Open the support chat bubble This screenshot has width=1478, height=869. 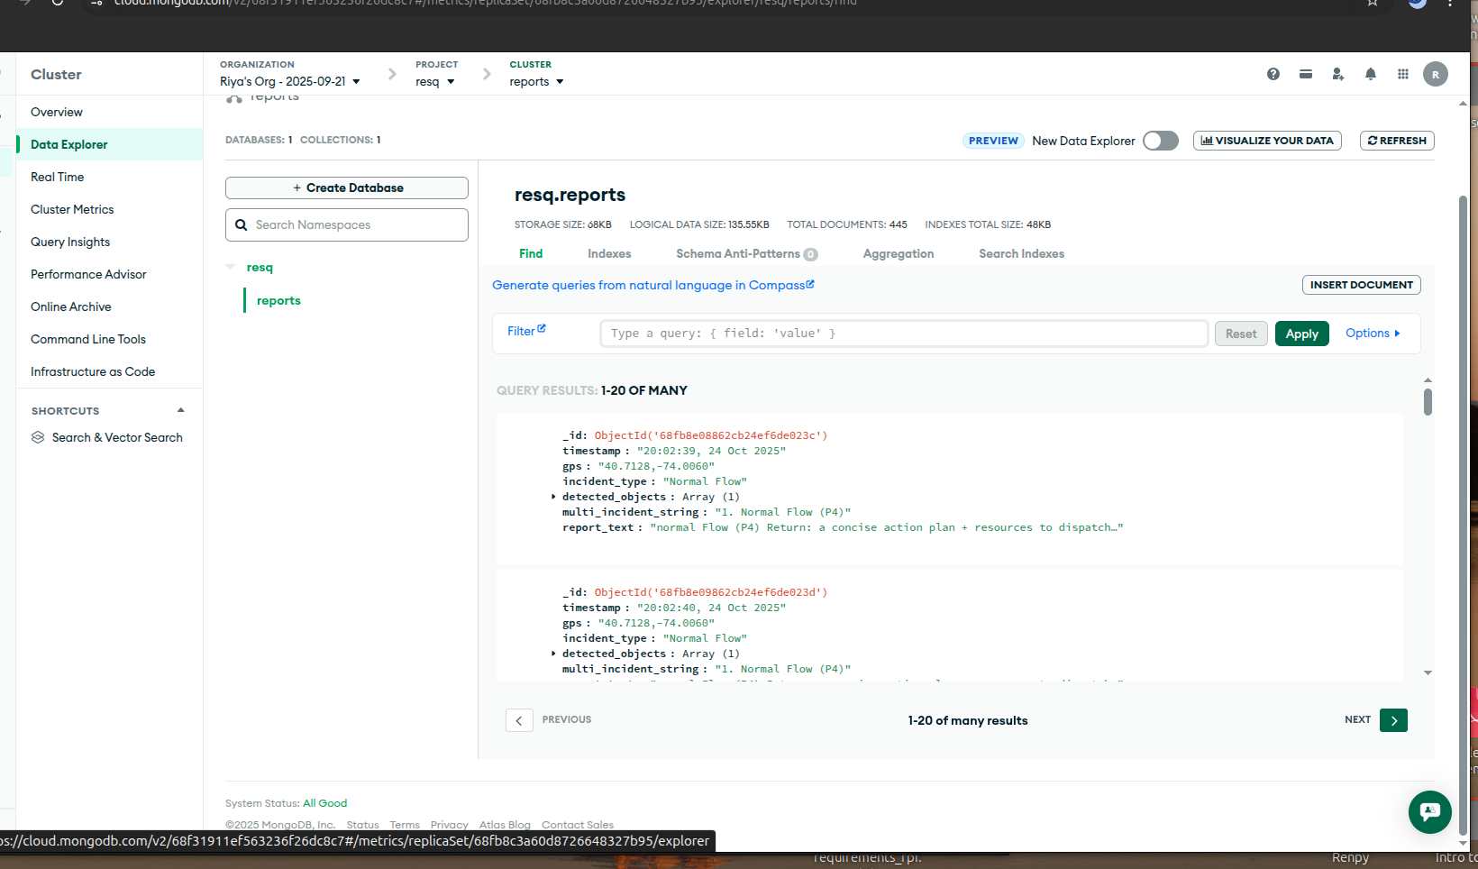click(1429, 811)
